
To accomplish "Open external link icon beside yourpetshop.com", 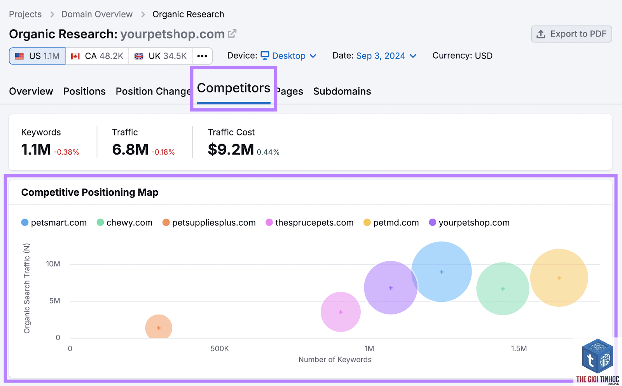I will tap(232, 34).
